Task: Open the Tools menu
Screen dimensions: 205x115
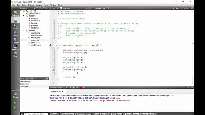Action: pos(45,5)
